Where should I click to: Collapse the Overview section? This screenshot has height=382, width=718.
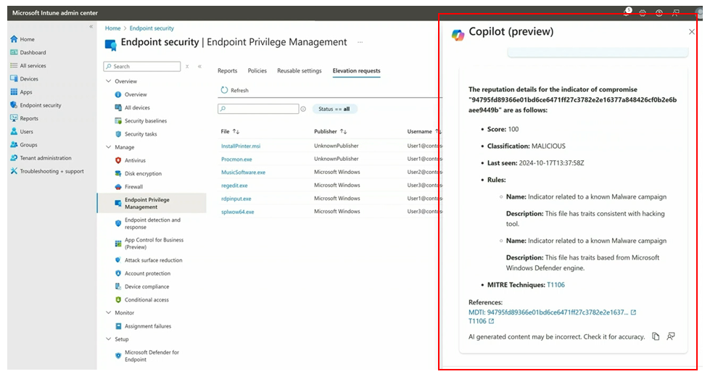click(x=109, y=81)
